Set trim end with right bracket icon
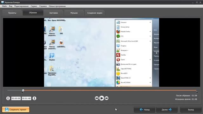The image size is (203, 114). (x=34, y=98)
